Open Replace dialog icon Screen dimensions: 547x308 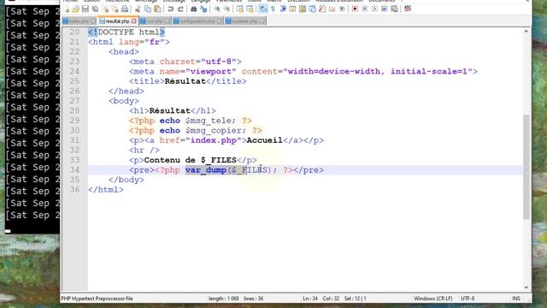pos(203,9)
